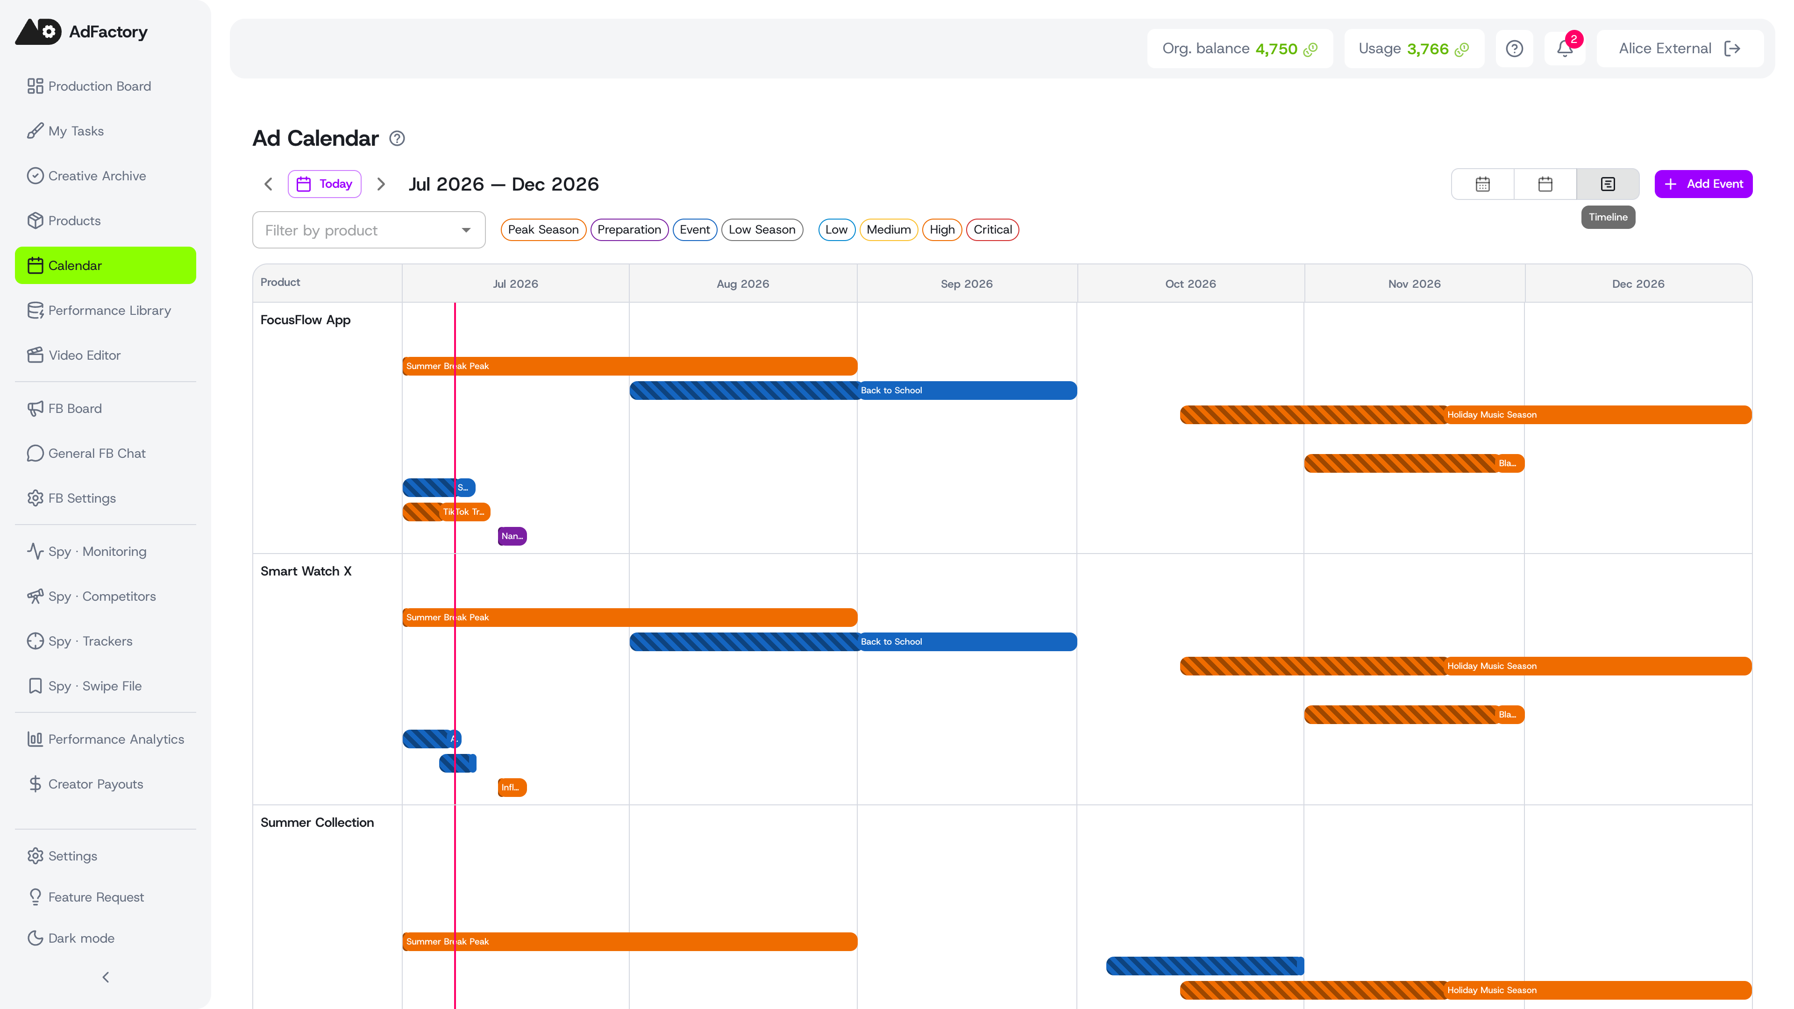1794x1009 pixels.
Task: Click the Add Event button
Action: [1703, 184]
